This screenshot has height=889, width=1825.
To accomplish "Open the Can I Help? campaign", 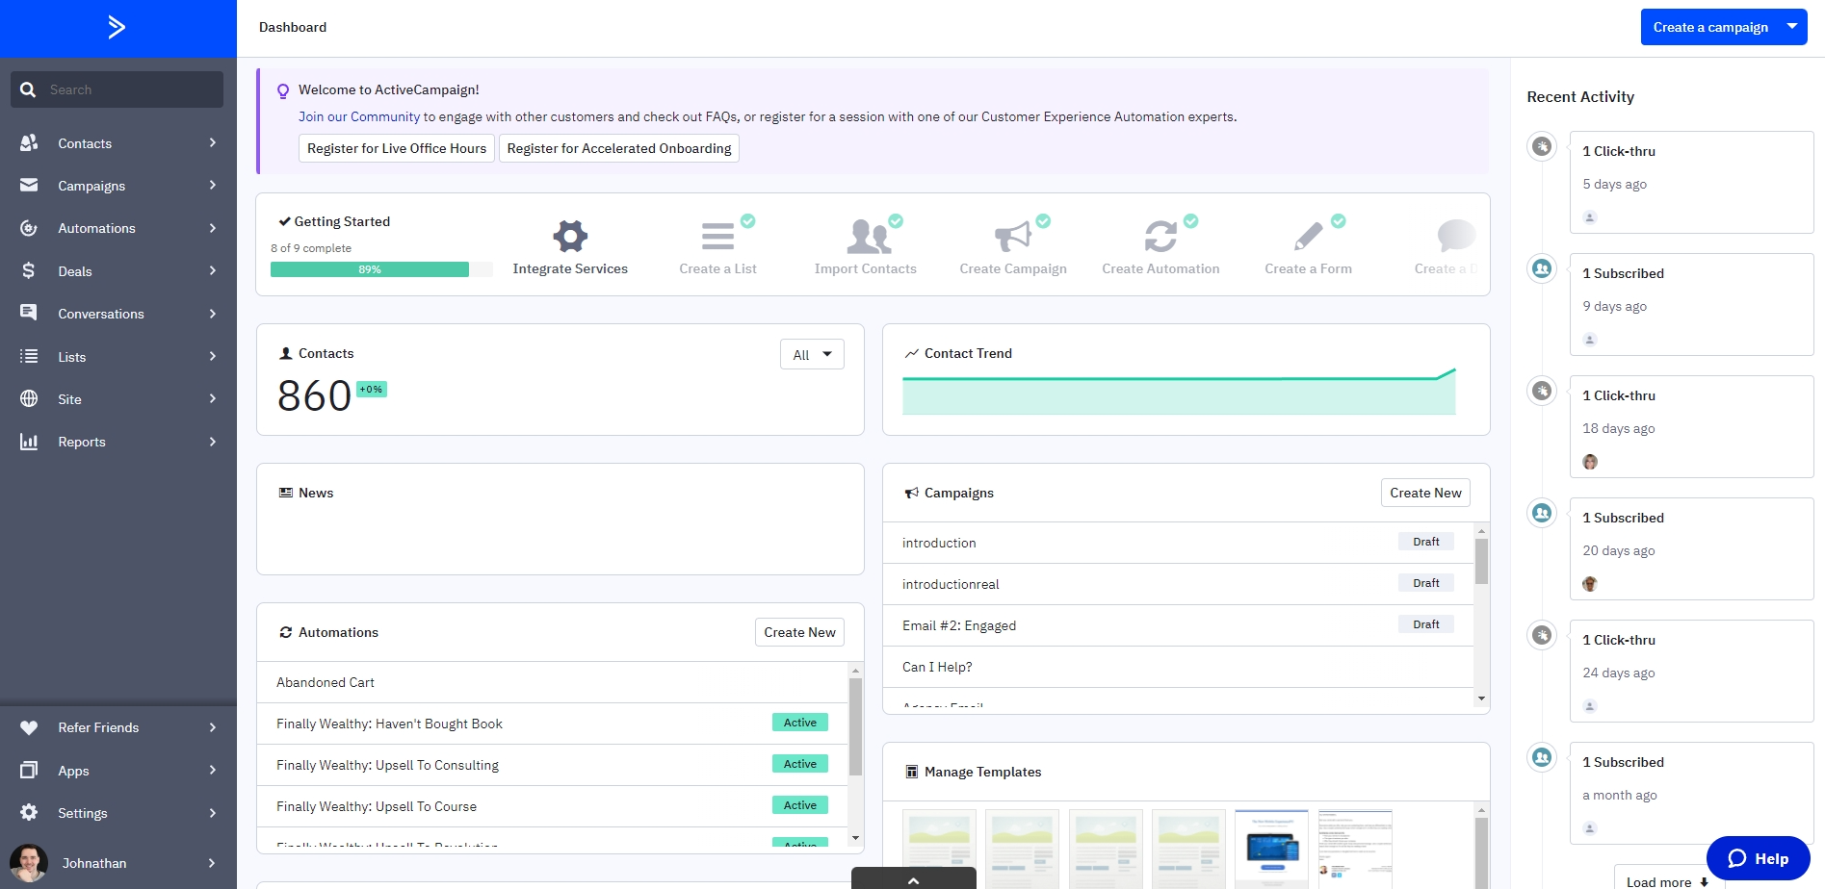I will pyautogui.click(x=1178, y=667).
